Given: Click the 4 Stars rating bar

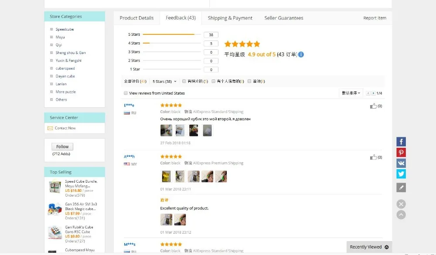Looking at the screenshot, I should [172, 43].
